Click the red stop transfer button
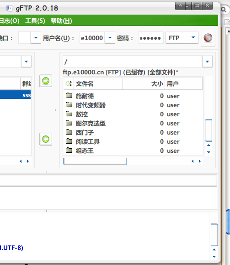 [208, 38]
